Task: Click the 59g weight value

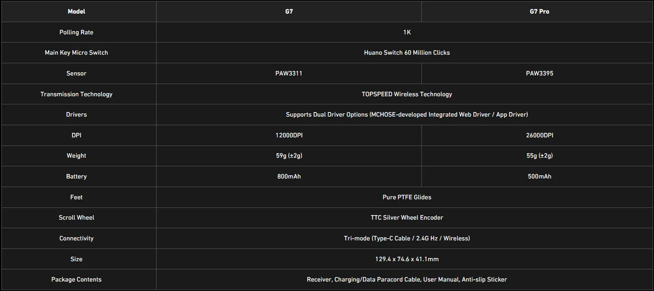Action: pyautogui.click(x=289, y=155)
